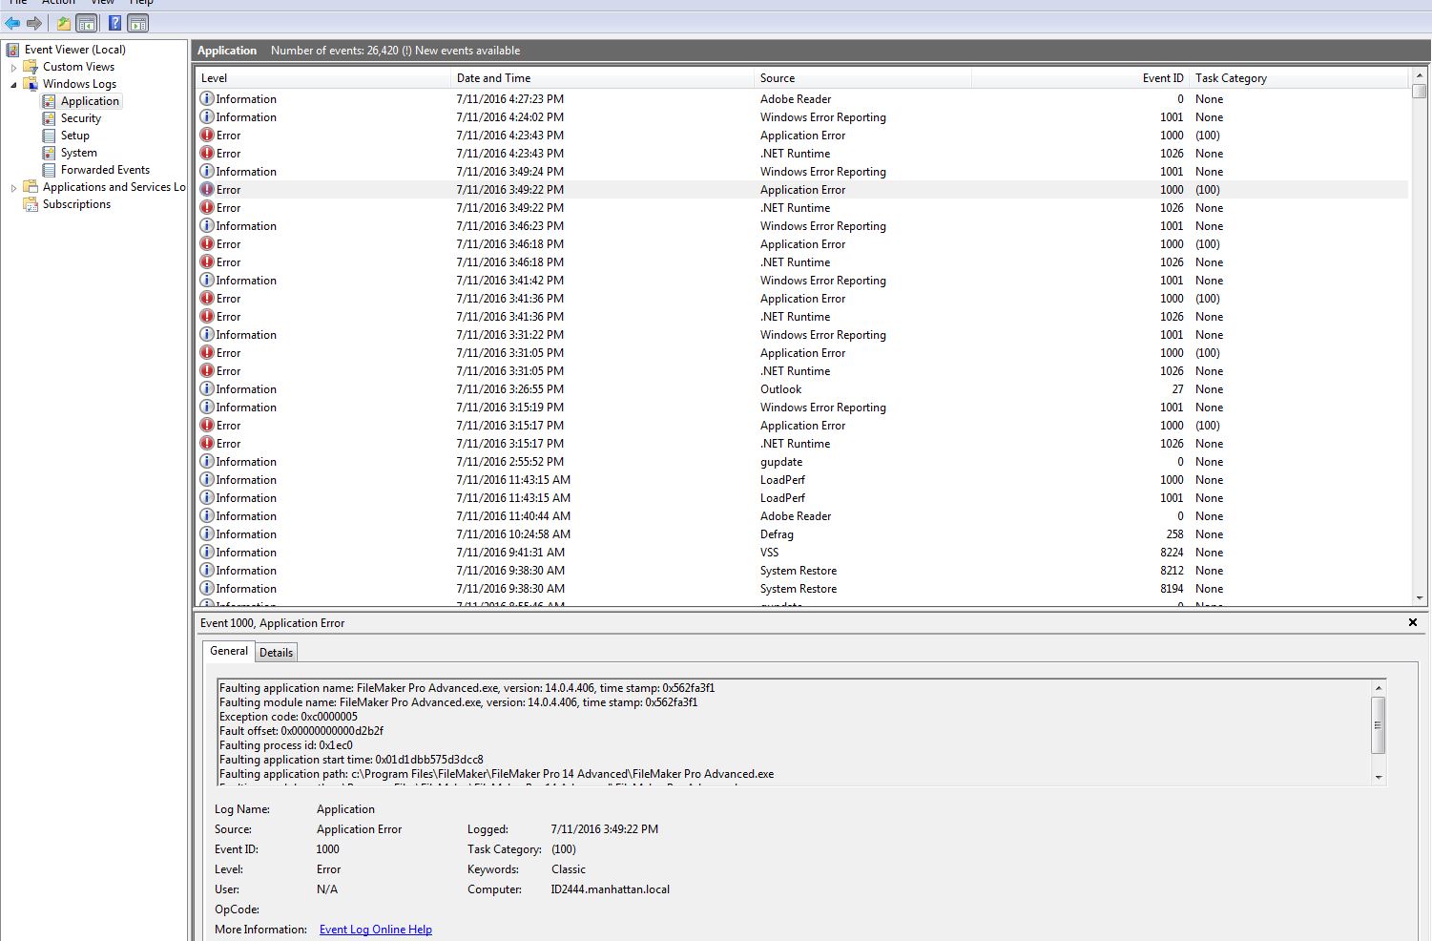
Task: Click the Forward arrow toolbar icon
Action: pos(33,23)
